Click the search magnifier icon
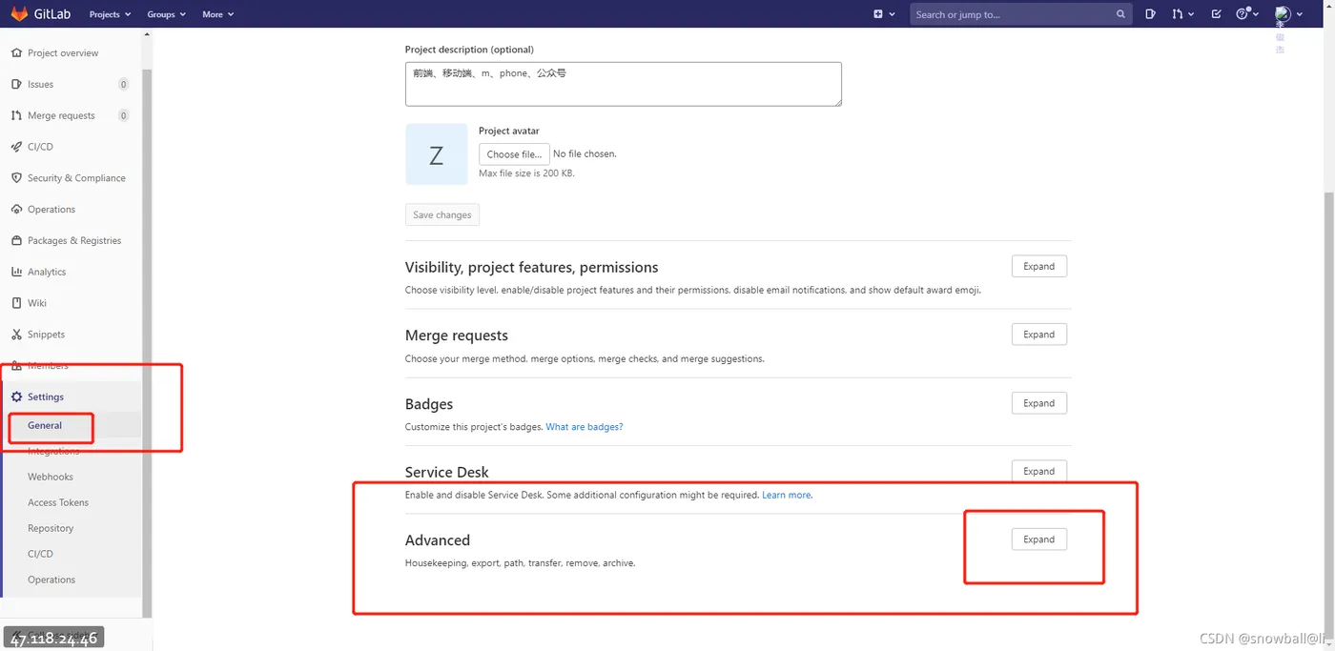Image resolution: width=1335 pixels, height=651 pixels. [1120, 14]
